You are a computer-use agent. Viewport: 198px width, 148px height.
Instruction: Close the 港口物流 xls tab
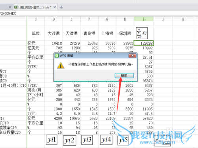55,7
